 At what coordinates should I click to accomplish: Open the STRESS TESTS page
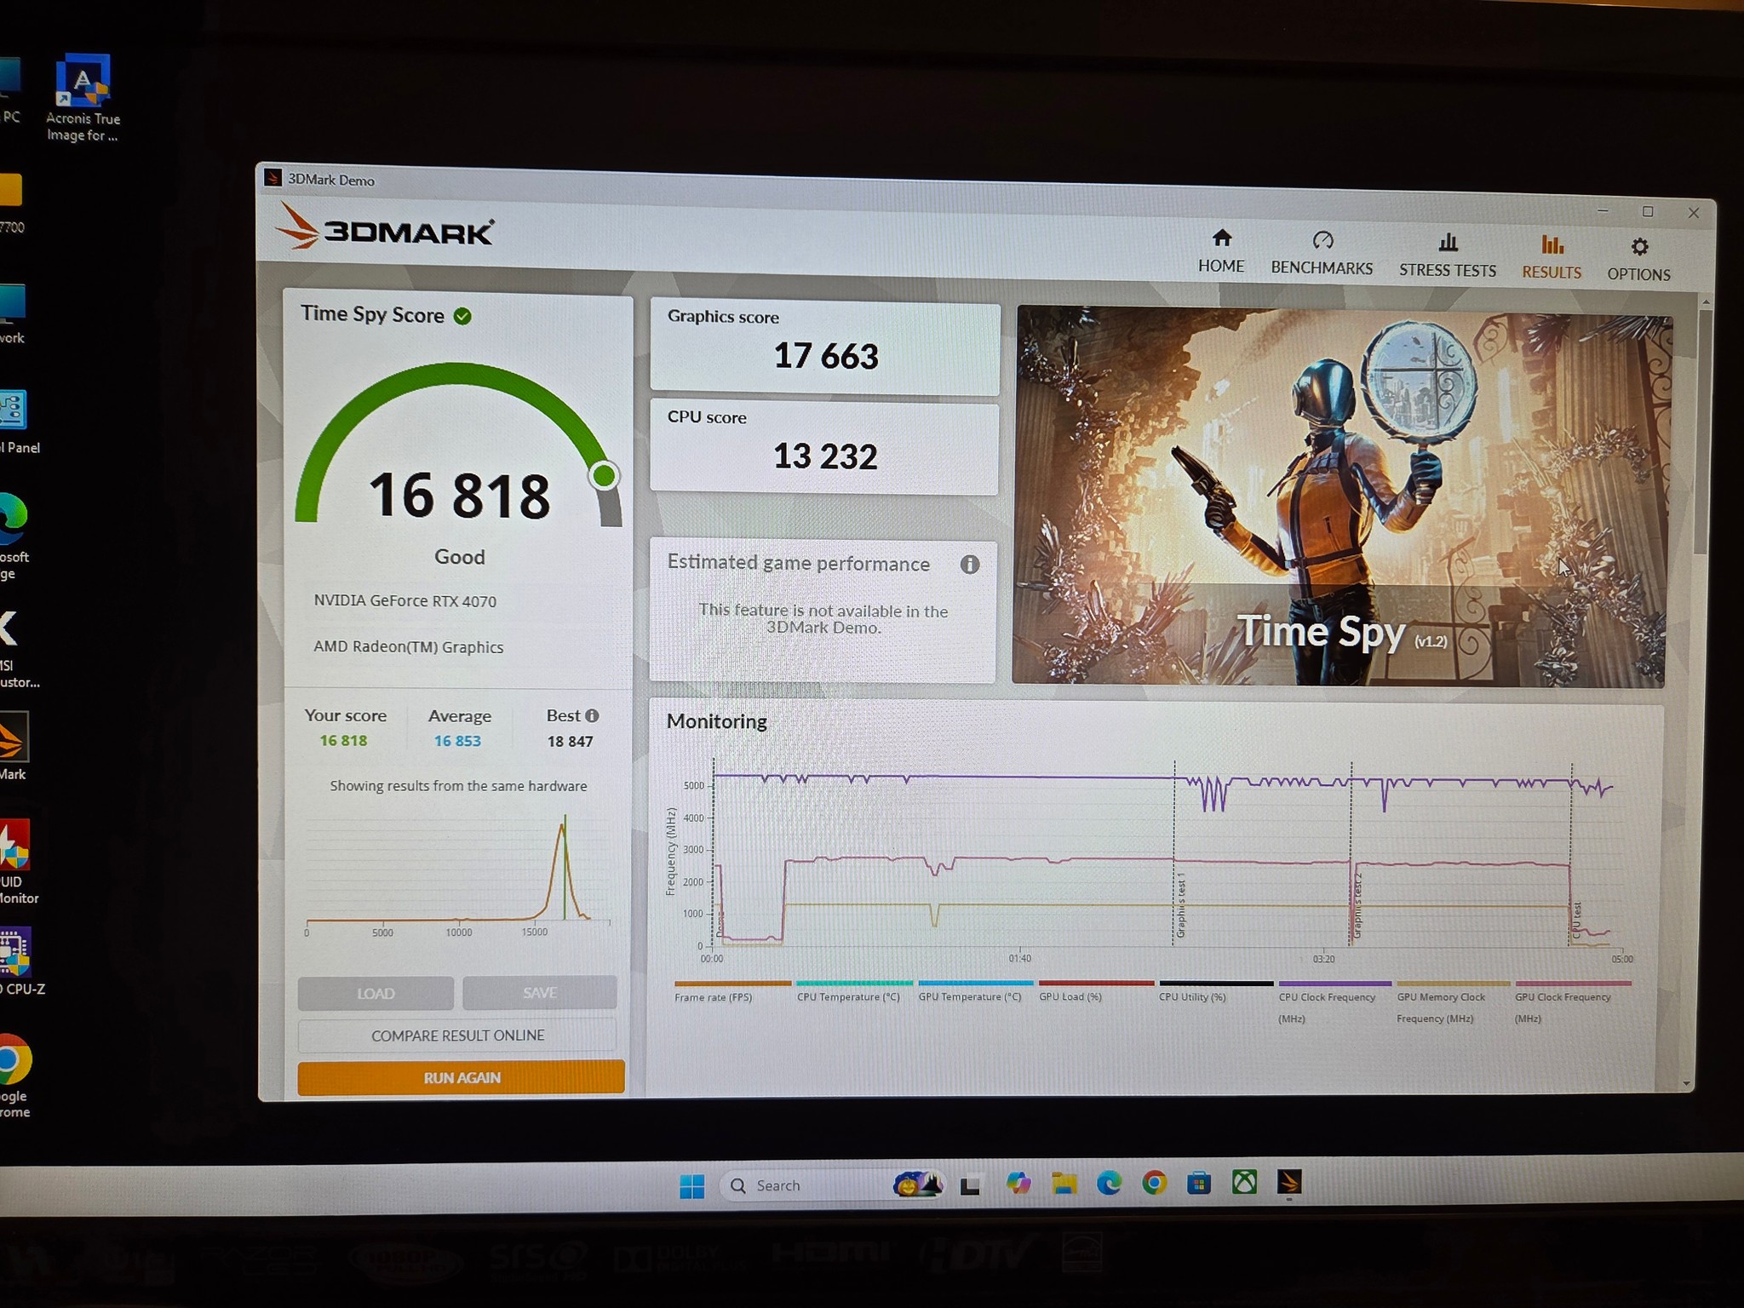(1447, 255)
